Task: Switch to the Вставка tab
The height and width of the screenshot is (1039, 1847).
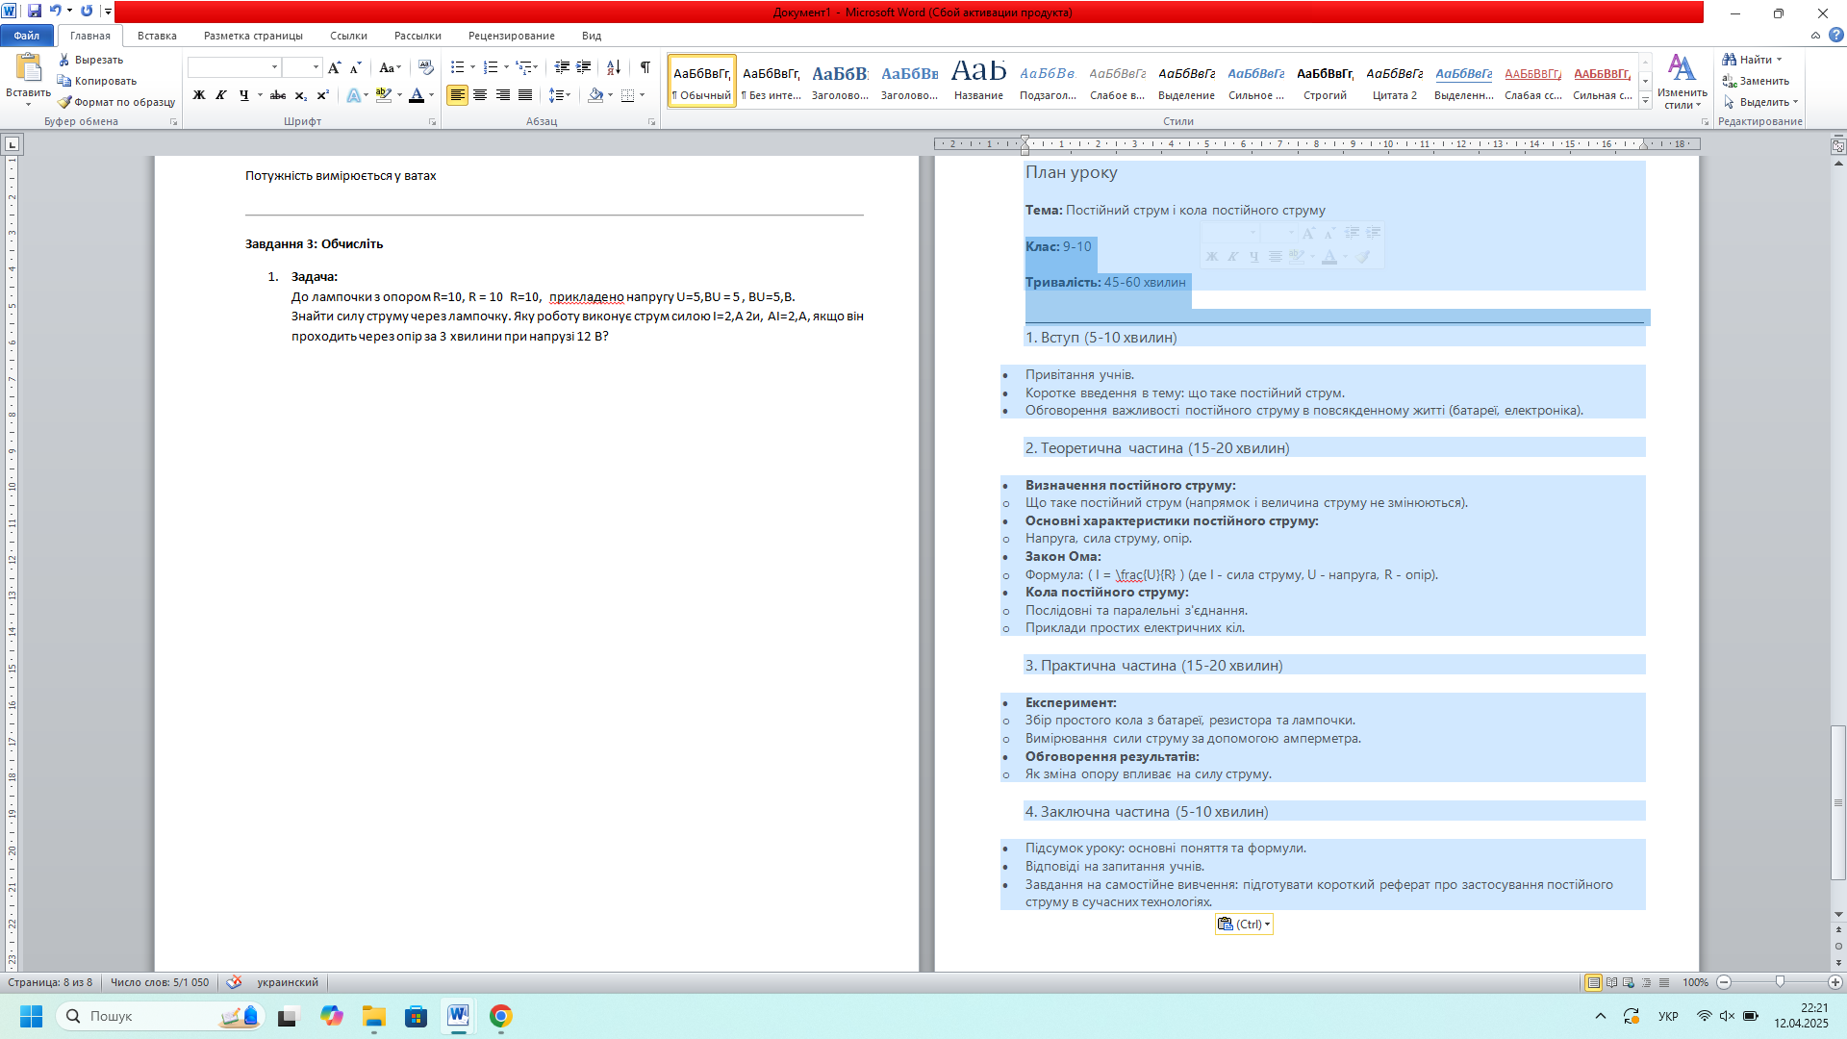Action: pos(157,36)
